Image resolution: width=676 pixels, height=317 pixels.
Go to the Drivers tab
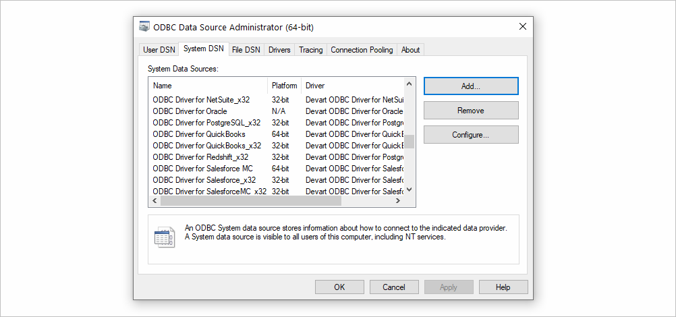(279, 50)
